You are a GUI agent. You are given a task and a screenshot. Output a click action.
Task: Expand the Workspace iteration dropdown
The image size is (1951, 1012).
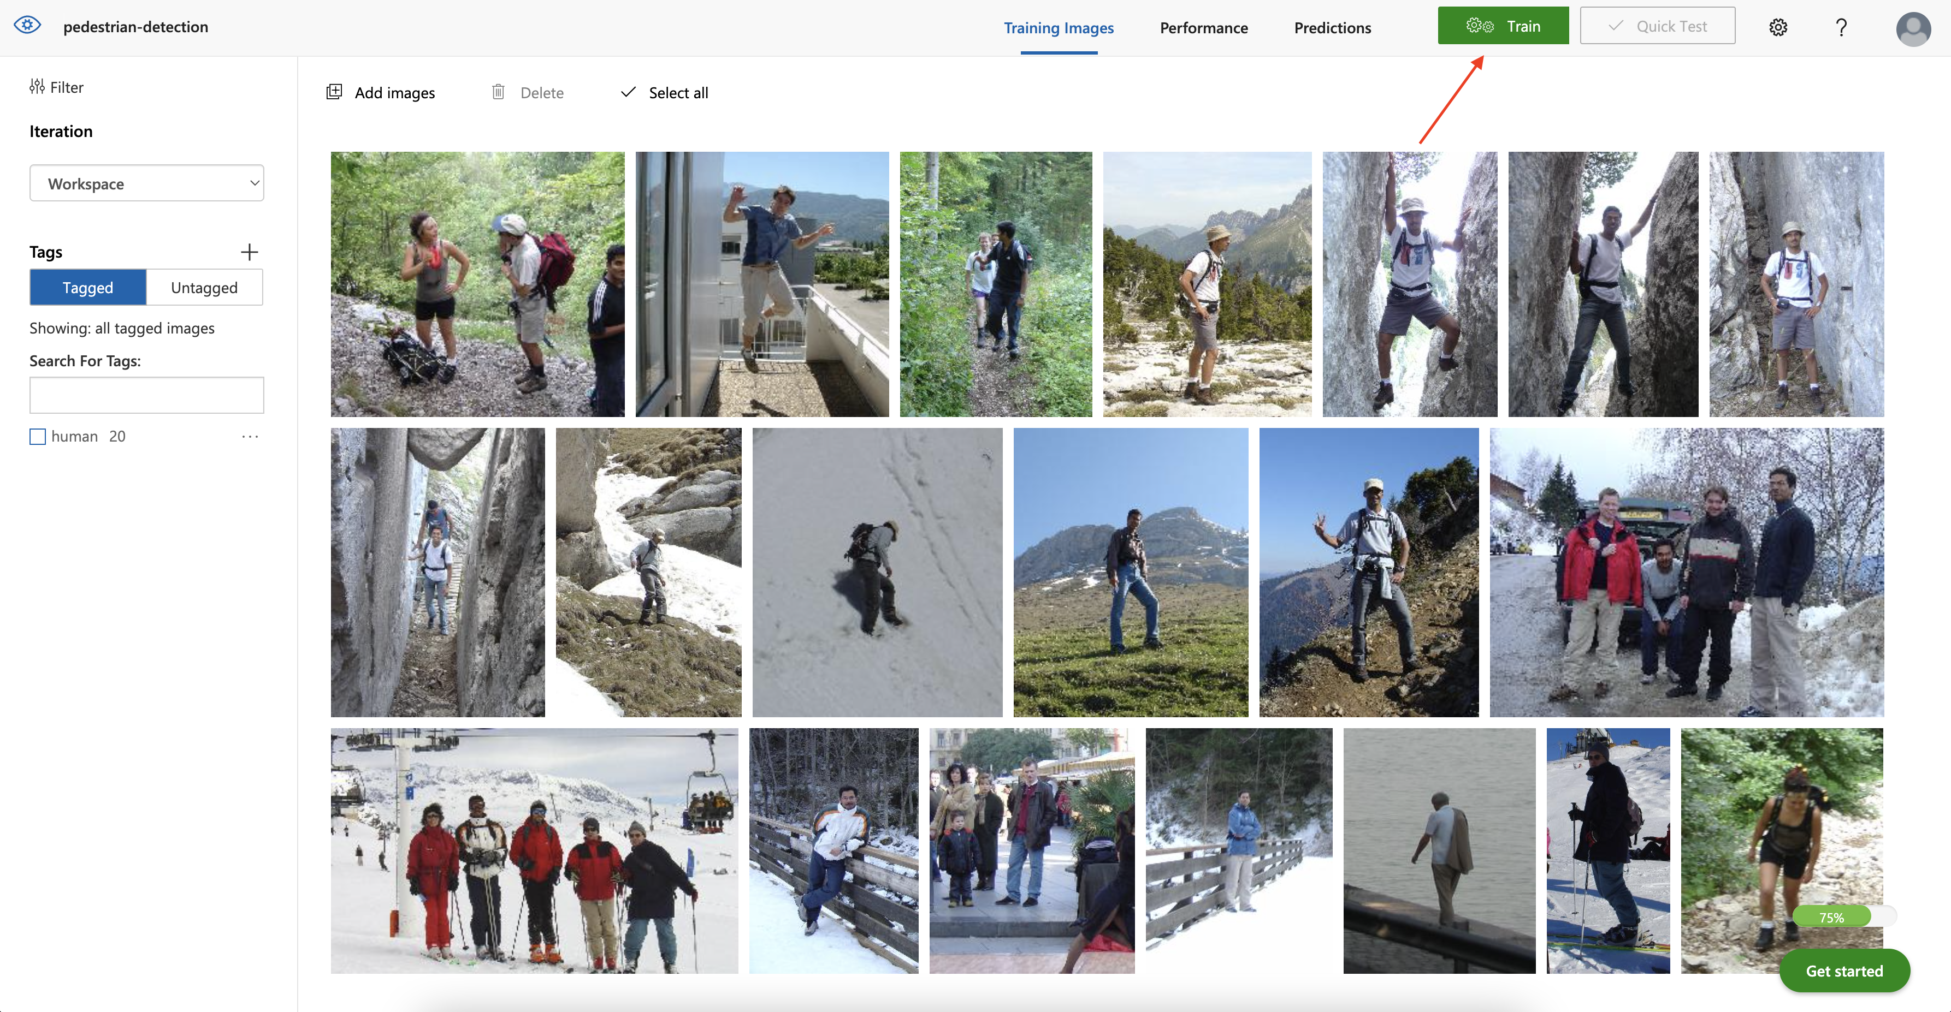click(147, 183)
